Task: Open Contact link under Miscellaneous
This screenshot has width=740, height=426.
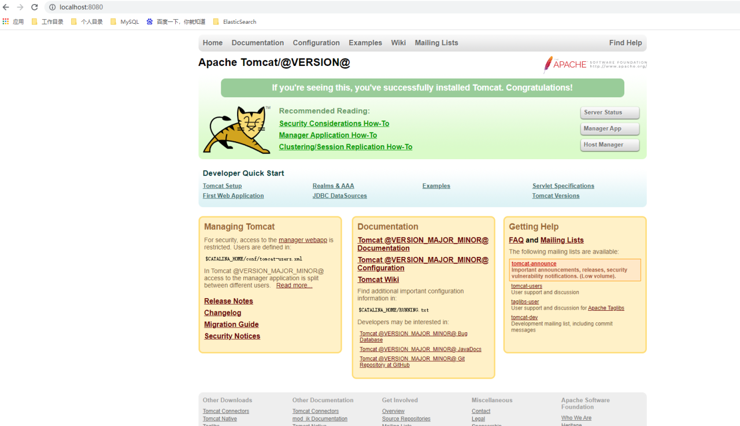Action: [481, 411]
